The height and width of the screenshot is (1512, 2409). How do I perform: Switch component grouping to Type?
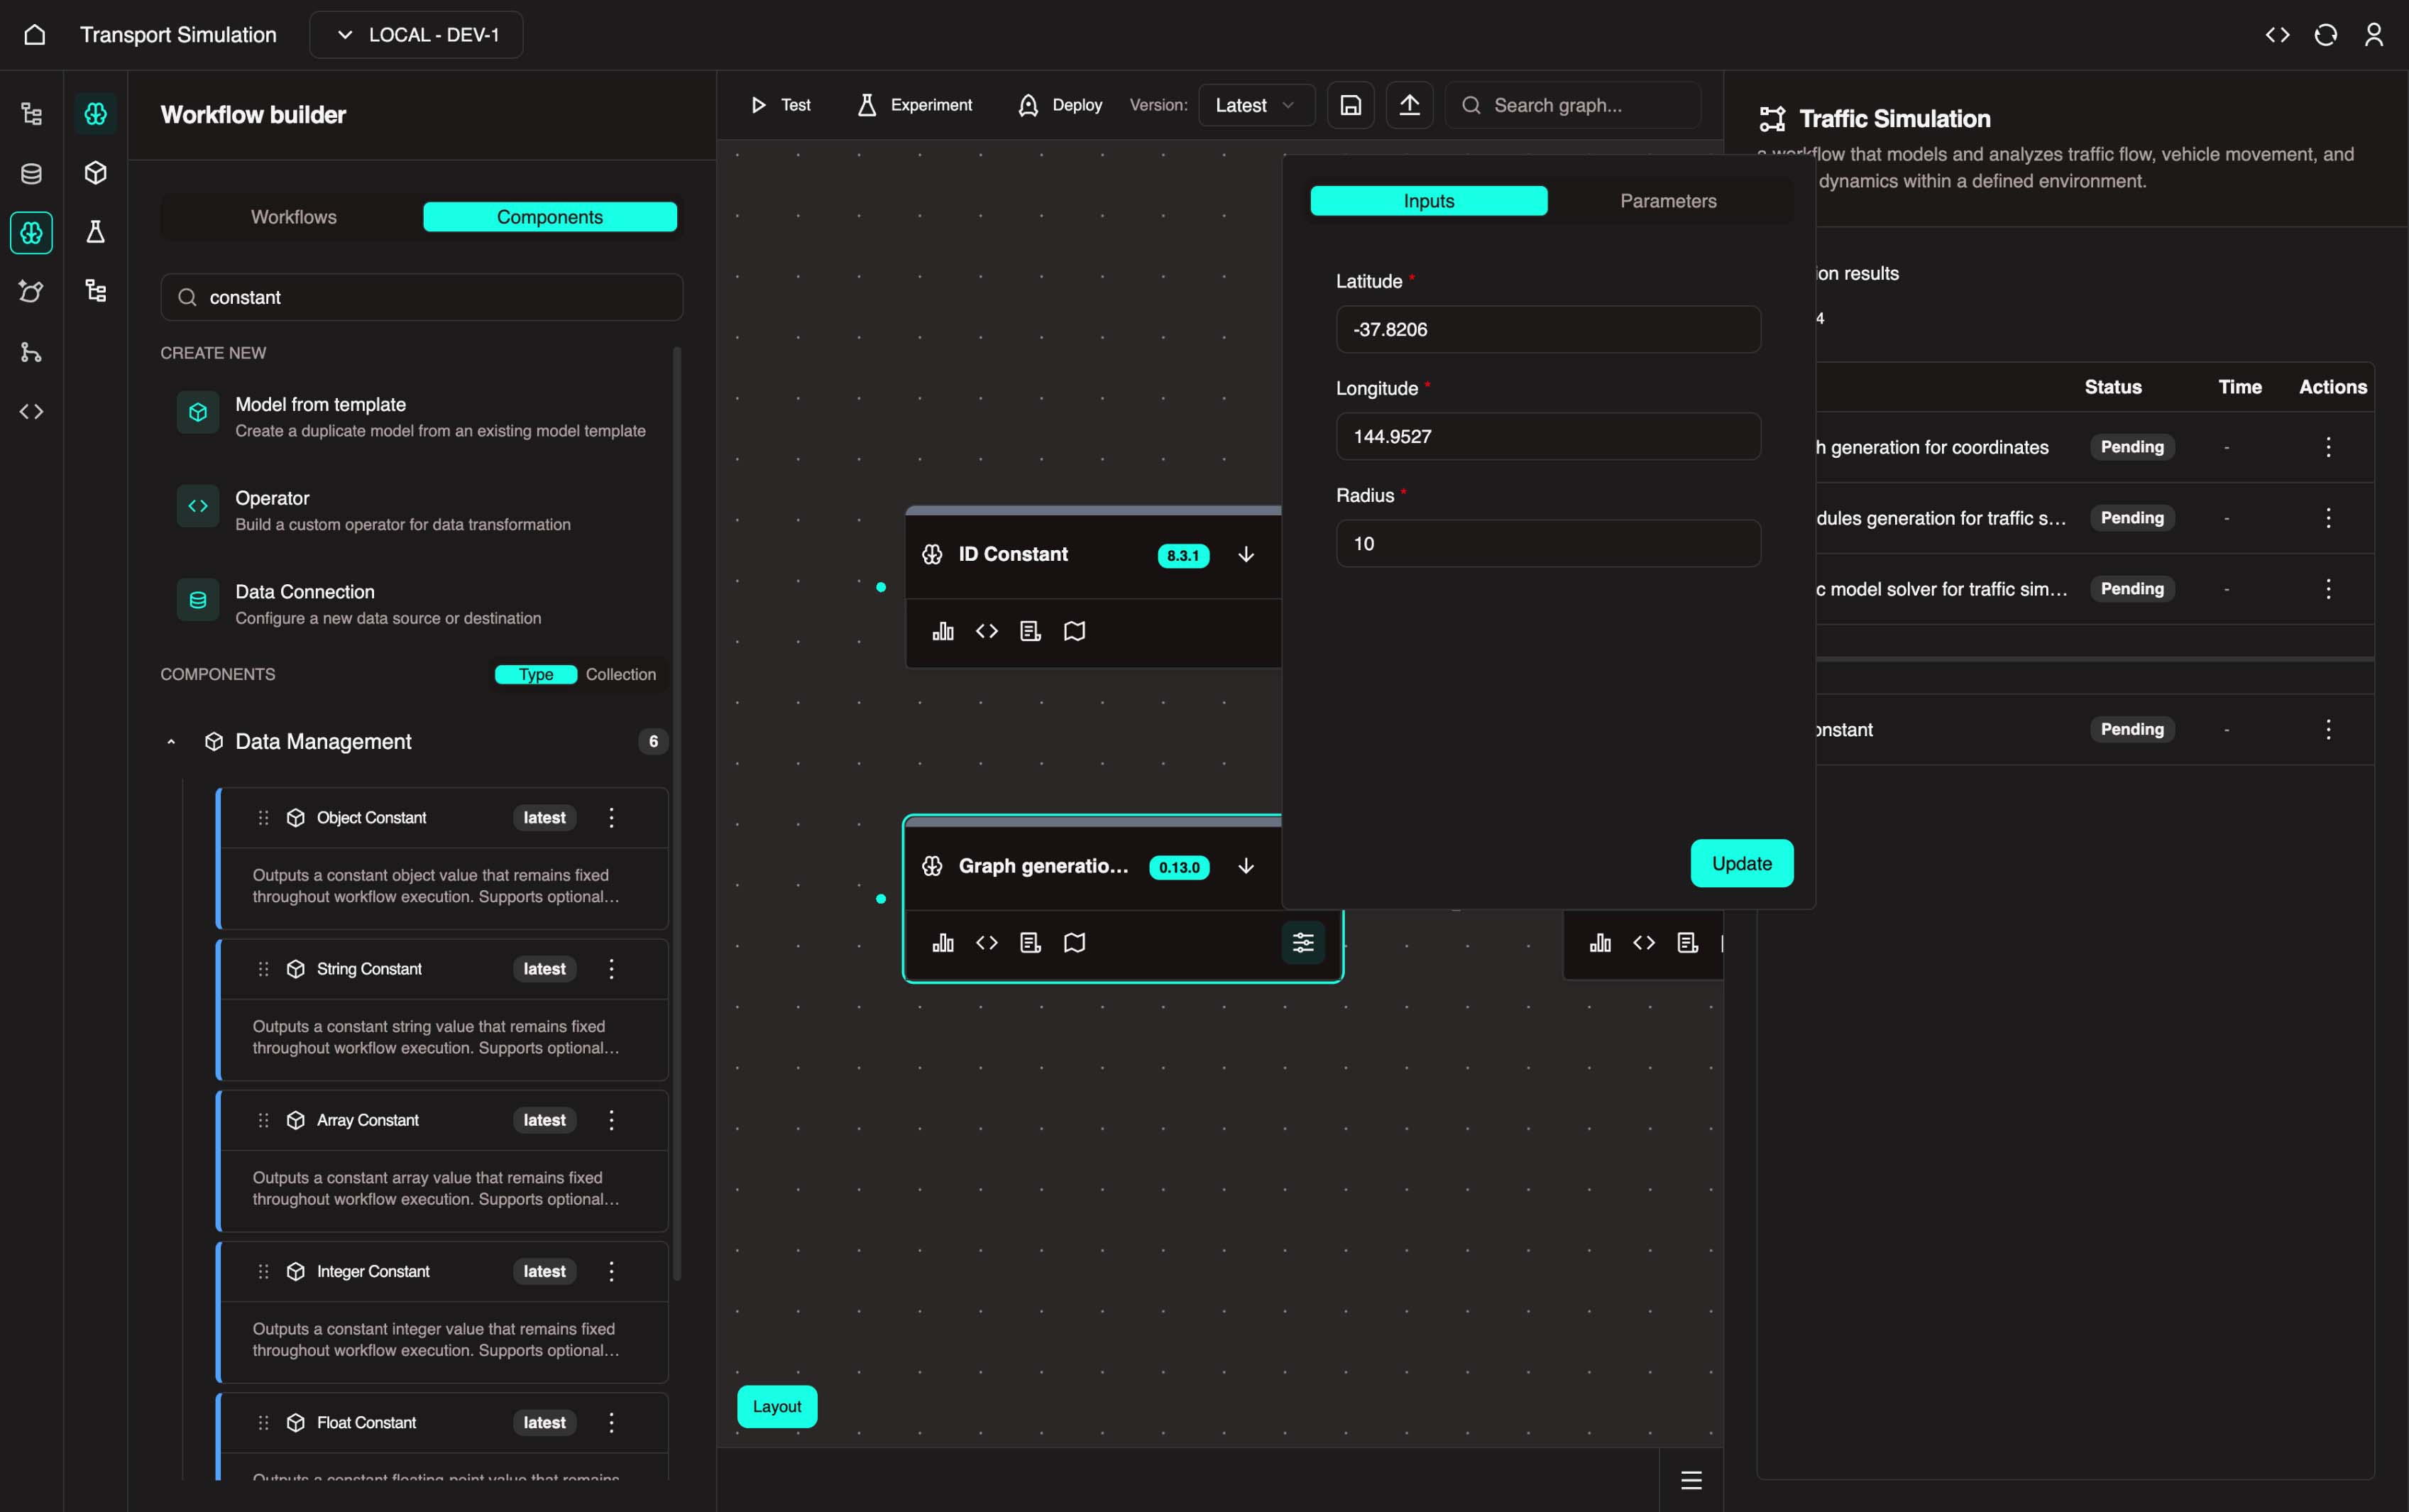point(536,674)
